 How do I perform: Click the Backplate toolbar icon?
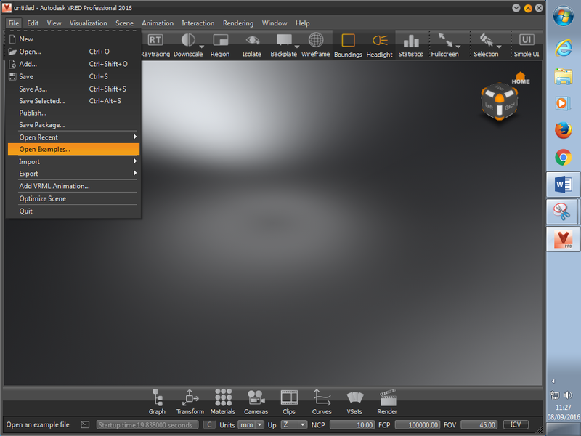tap(284, 40)
